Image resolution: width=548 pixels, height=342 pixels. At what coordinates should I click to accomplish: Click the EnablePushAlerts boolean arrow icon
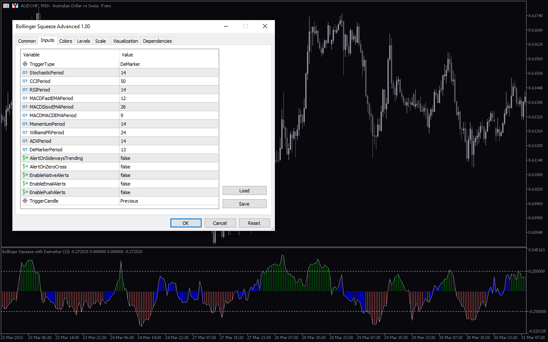(x=25, y=192)
